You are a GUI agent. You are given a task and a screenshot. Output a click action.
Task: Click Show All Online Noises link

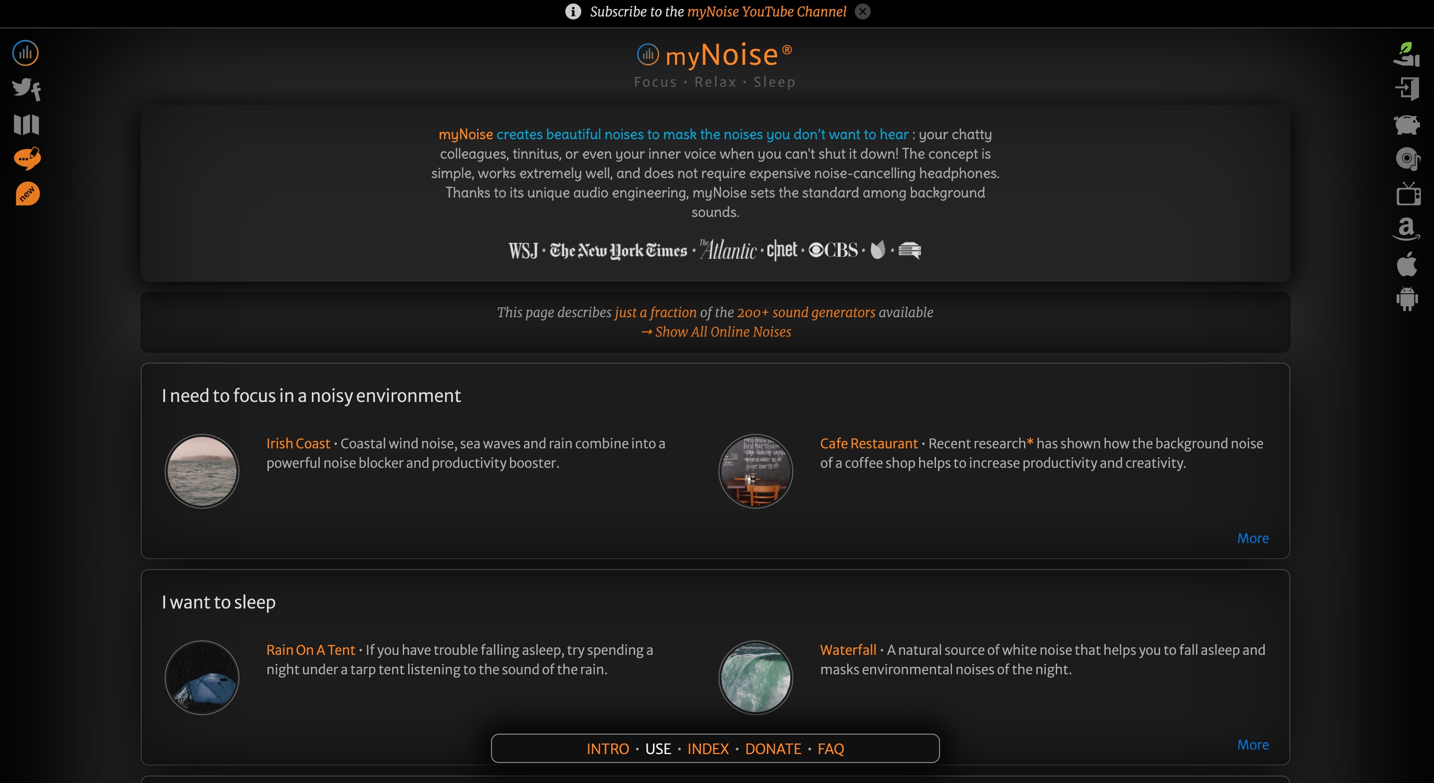click(716, 332)
